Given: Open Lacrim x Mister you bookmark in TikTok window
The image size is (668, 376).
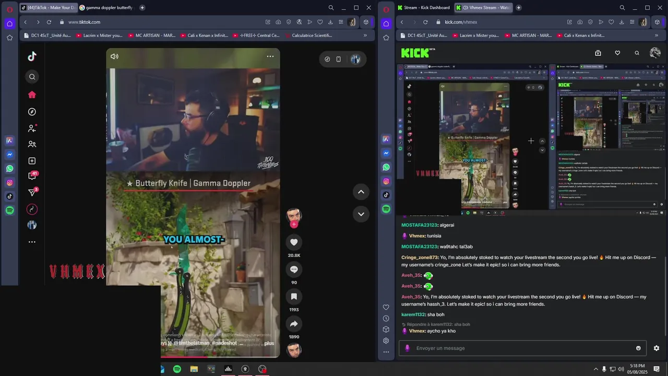Looking at the screenshot, I should pos(100,36).
